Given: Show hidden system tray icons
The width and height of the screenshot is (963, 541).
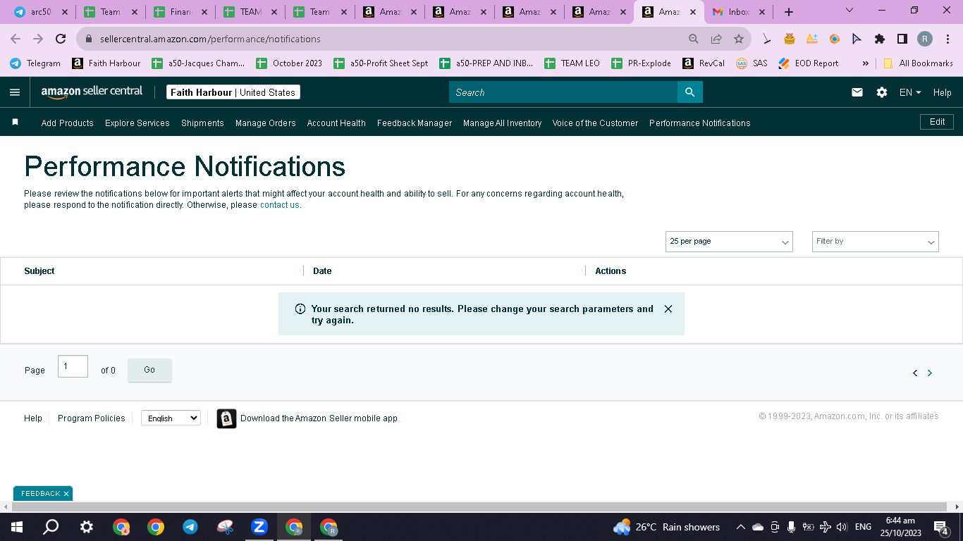Looking at the screenshot, I should [740, 527].
